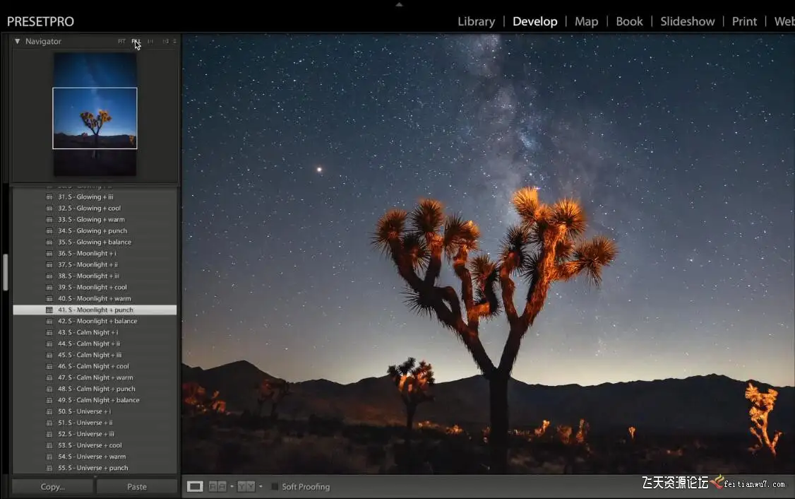
Task: Click the Before/After Y|Y view icon
Action: (246, 486)
